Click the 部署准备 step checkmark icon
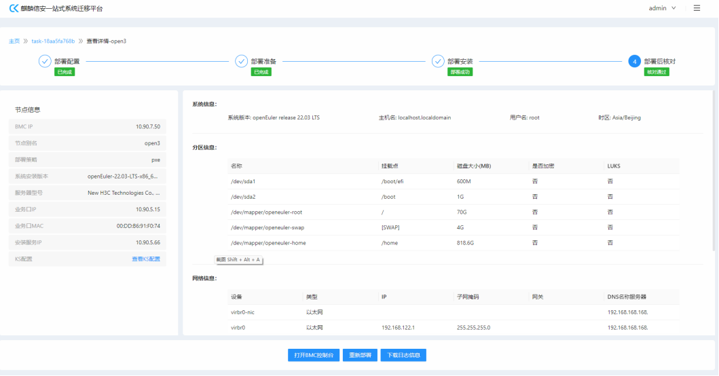 (x=241, y=61)
